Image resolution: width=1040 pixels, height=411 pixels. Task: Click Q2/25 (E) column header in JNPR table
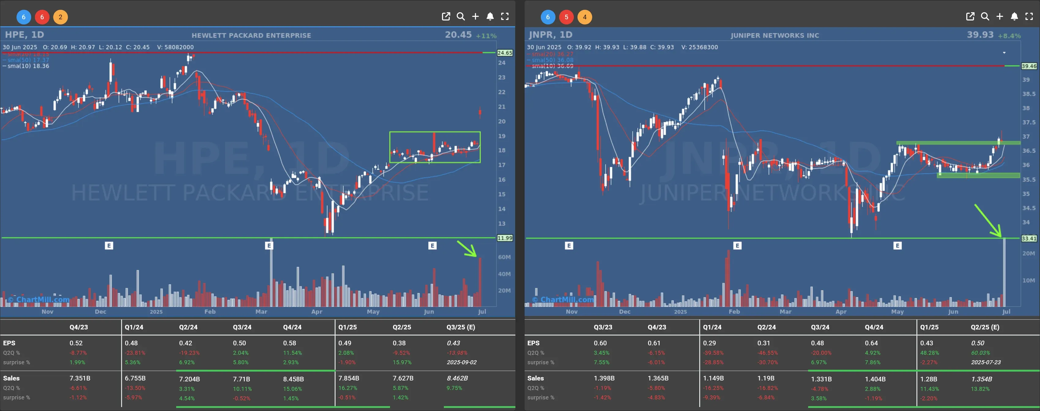point(985,327)
